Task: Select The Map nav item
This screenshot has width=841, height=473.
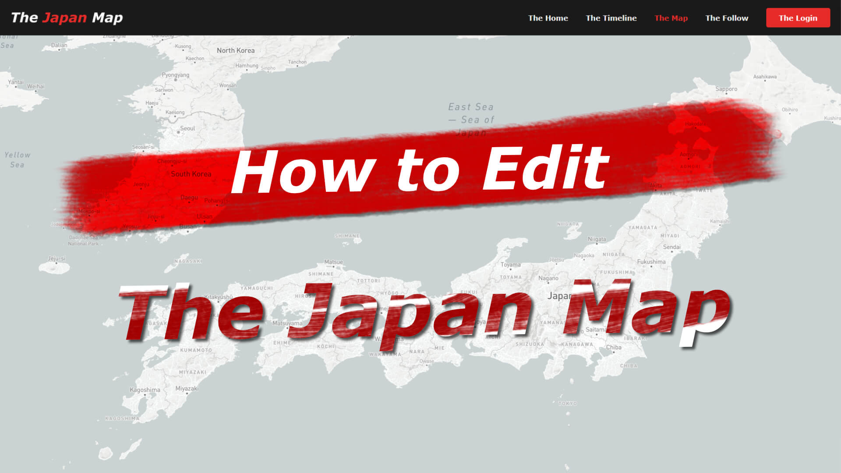Action: (671, 18)
